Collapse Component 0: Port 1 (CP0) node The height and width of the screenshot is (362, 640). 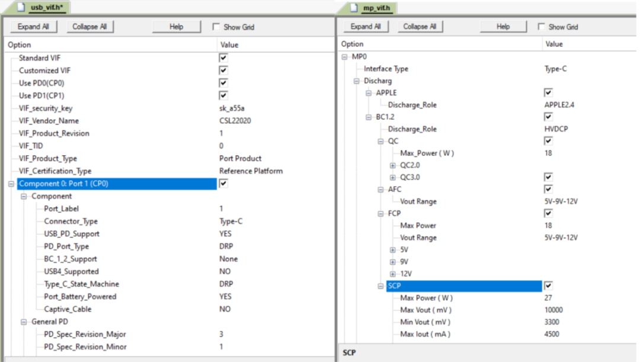pyautogui.click(x=11, y=184)
